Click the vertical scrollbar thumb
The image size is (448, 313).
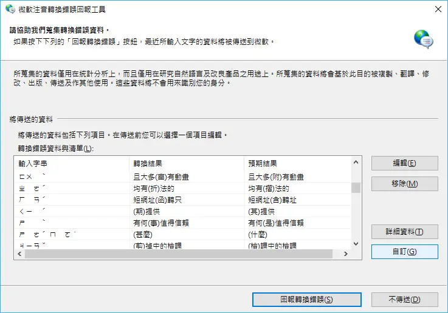coord(356,187)
